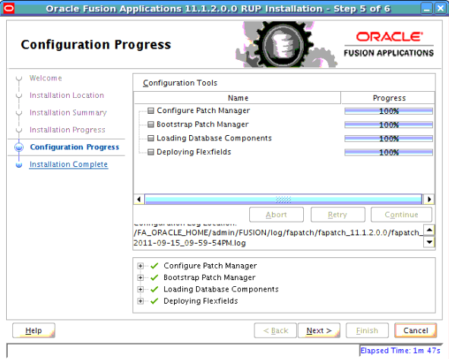
Task: Select Configure Patch Manager in tools table
Action: (204, 111)
